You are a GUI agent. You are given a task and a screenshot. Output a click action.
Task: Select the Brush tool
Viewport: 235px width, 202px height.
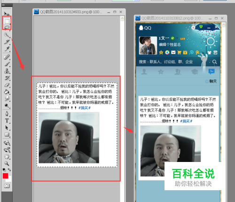(7, 64)
